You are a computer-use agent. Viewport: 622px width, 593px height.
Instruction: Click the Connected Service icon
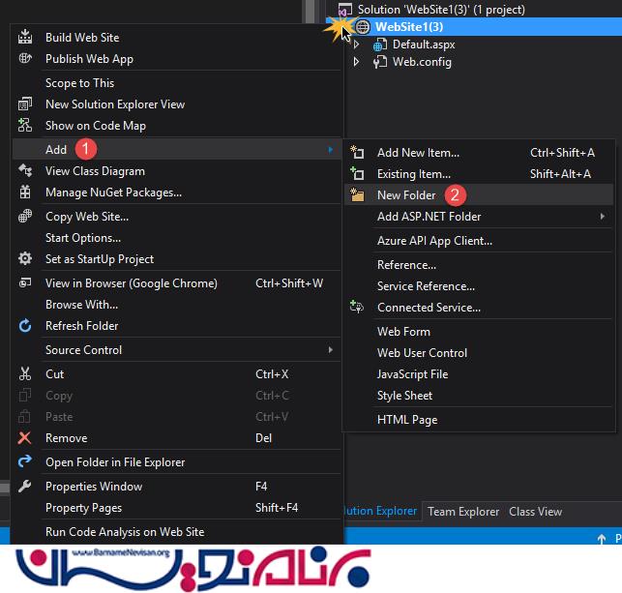pyautogui.click(x=357, y=308)
